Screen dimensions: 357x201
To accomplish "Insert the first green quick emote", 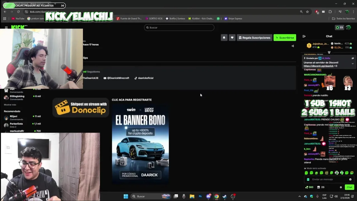I will pyautogui.click(x=306, y=173).
